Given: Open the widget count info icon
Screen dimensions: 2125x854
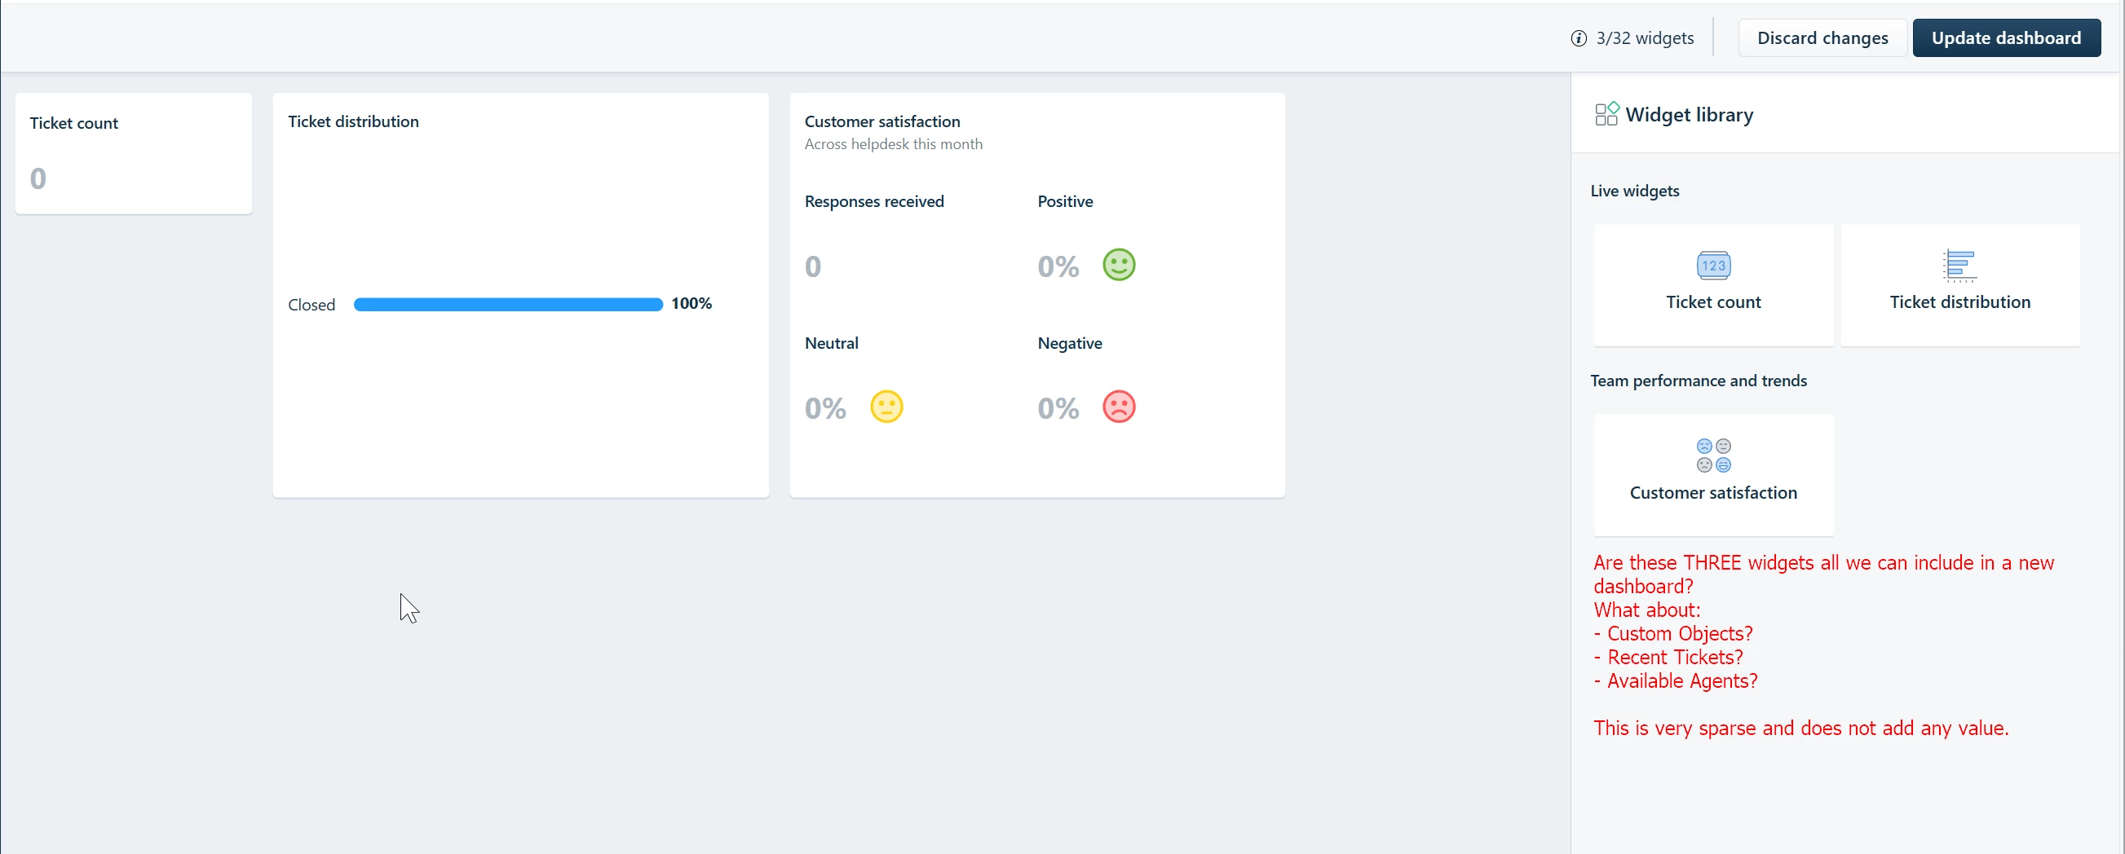Looking at the screenshot, I should (1578, 39).
